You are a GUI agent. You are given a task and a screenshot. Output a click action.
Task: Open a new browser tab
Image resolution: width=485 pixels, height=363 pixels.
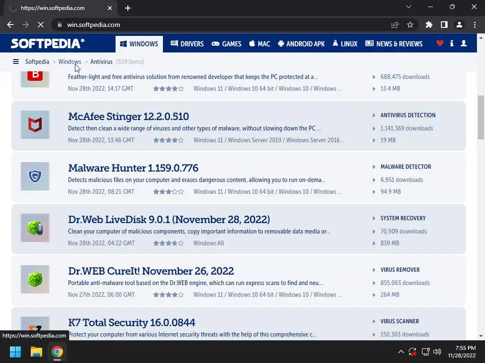coord(128,8)
